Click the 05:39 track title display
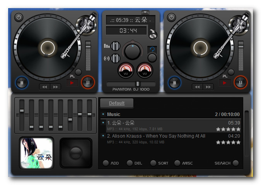Image resolution: width=261 pixels, height=185 pixels. coord(131,20)
